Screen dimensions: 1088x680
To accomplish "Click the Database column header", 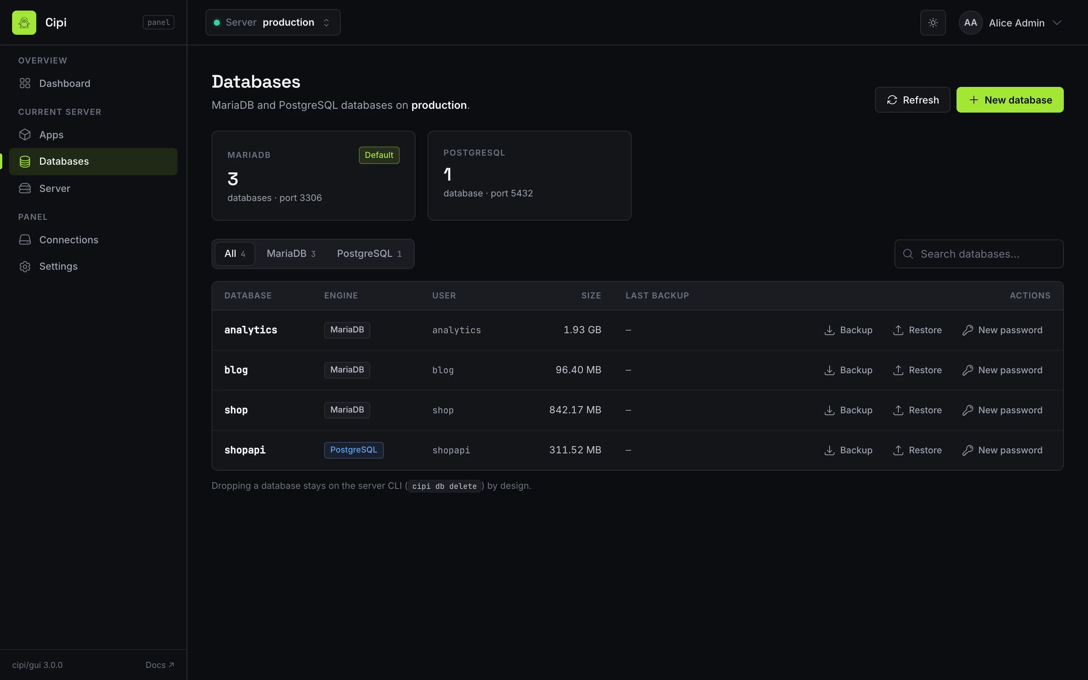I will pos(248,295).
